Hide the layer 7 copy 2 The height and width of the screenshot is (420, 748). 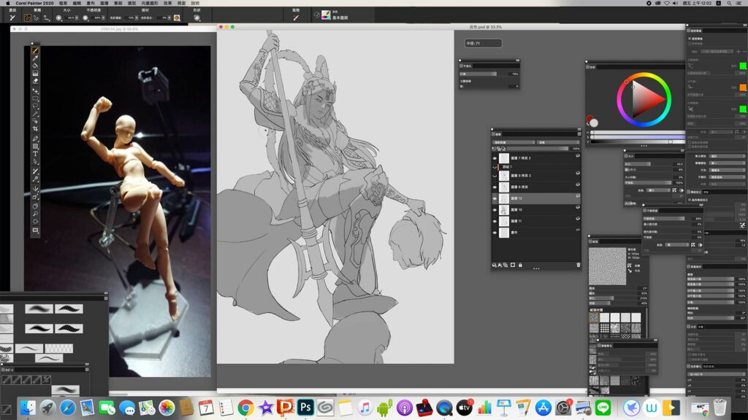click(x=495, y=158)
